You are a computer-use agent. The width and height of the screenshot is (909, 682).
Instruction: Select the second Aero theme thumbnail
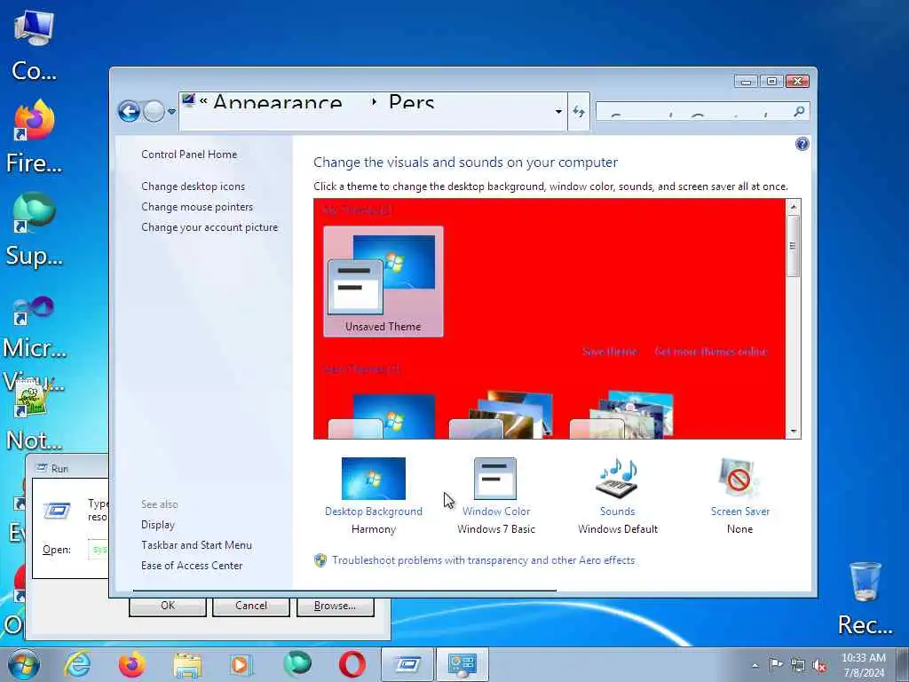pyautogui.click(x=502, y=416)
